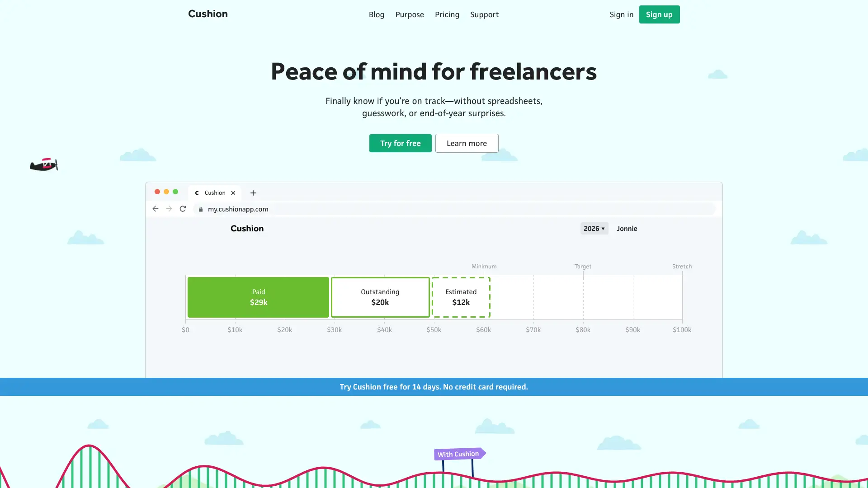Click the Cushion app logo in mockup
Viewport: 868px width, 488px height.
click(x=247, y=229)
